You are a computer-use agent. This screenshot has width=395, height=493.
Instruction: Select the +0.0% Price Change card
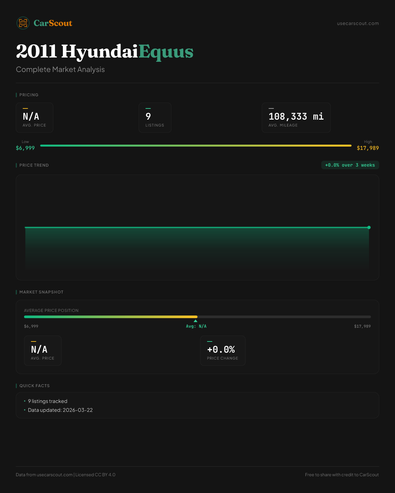pyautogui.click(x=223, y=351)
